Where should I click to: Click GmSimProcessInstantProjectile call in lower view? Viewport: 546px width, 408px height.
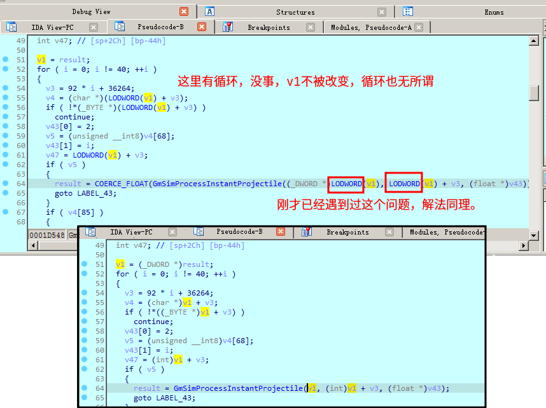(x=238, y=388)
